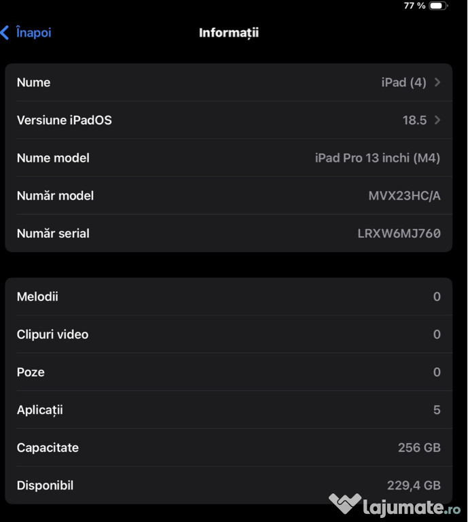Open the Versiune iPadOS row
This screenshot has height=522, width=468.
228,120
